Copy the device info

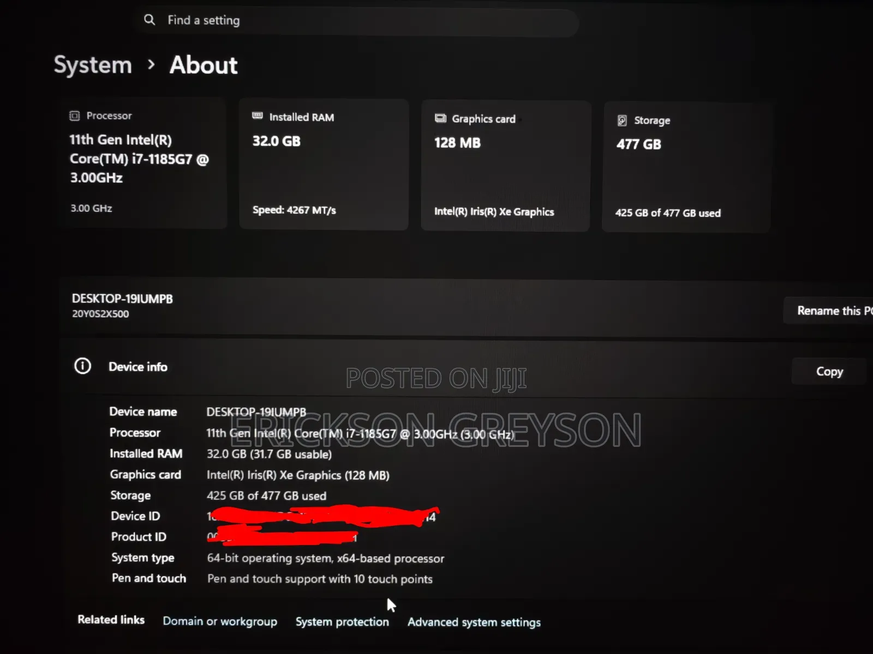(x=829, y=372)
